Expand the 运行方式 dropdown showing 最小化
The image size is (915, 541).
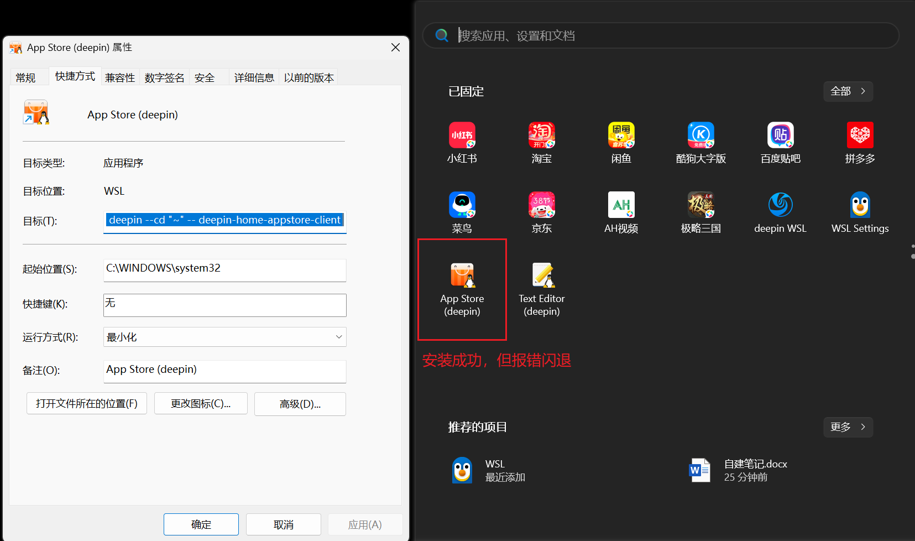(225, 337)
